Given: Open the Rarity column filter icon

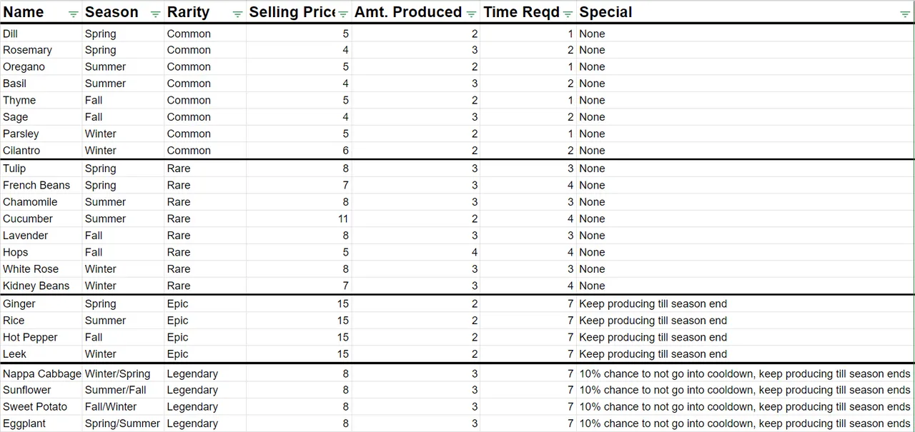Looking at the screenshot, I should [x=237, y=14].
